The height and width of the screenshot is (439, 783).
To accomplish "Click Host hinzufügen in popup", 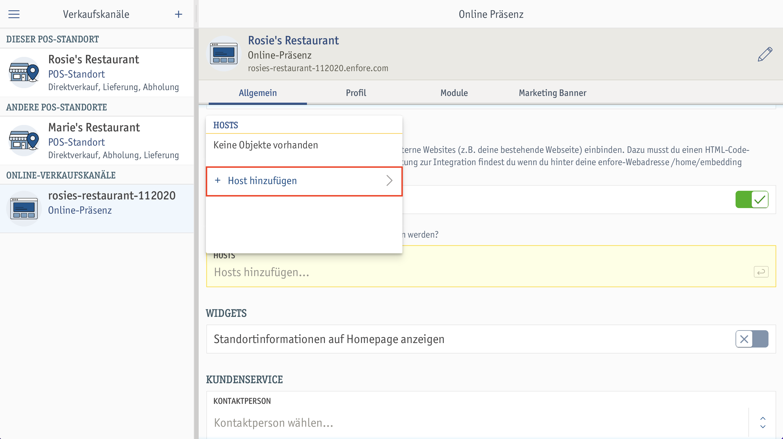I will coord(304,181).
